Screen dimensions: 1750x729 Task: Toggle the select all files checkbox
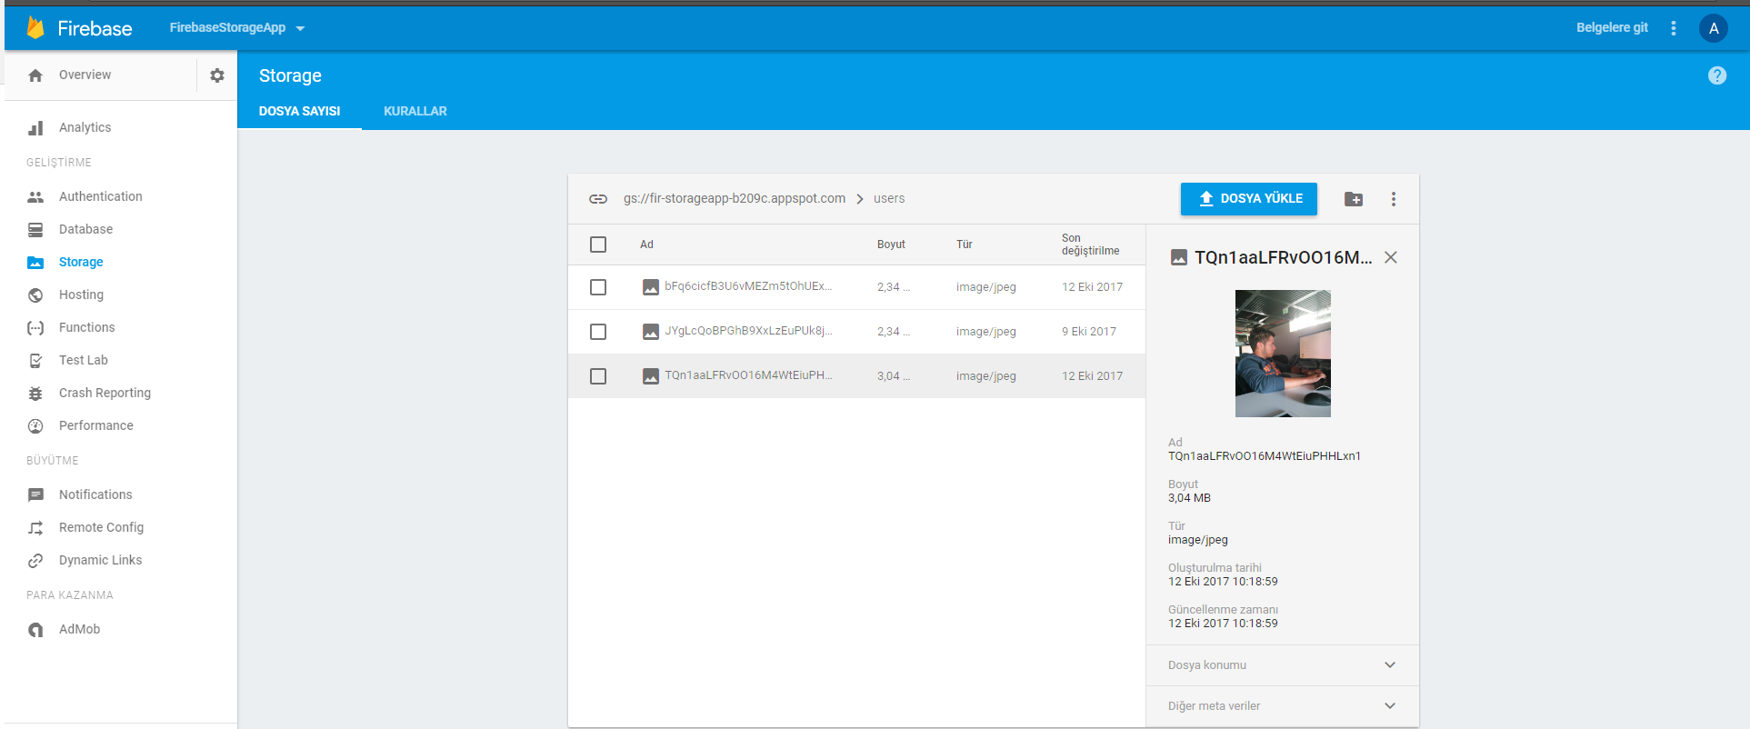[x=598, y=245]
